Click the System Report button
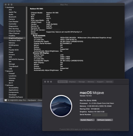This screenshot has height=136, width=133. [87, 120]
